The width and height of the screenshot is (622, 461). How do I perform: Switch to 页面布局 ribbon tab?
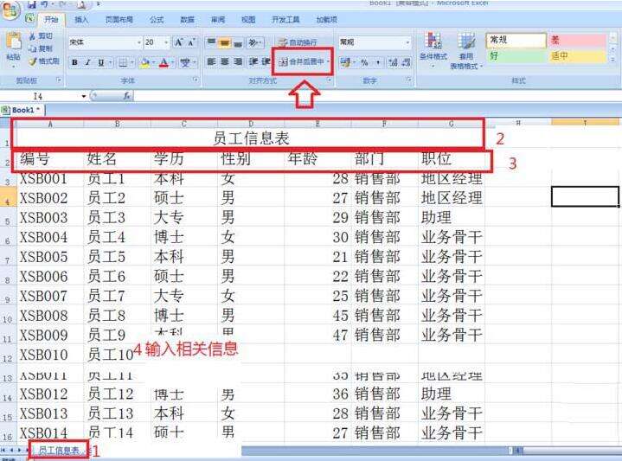(x=119, y=19)
